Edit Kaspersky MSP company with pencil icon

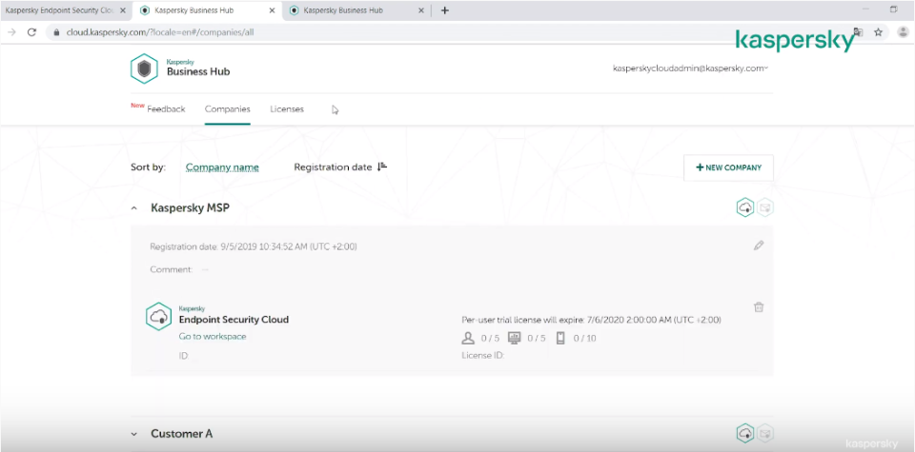[x=759, y=246]
